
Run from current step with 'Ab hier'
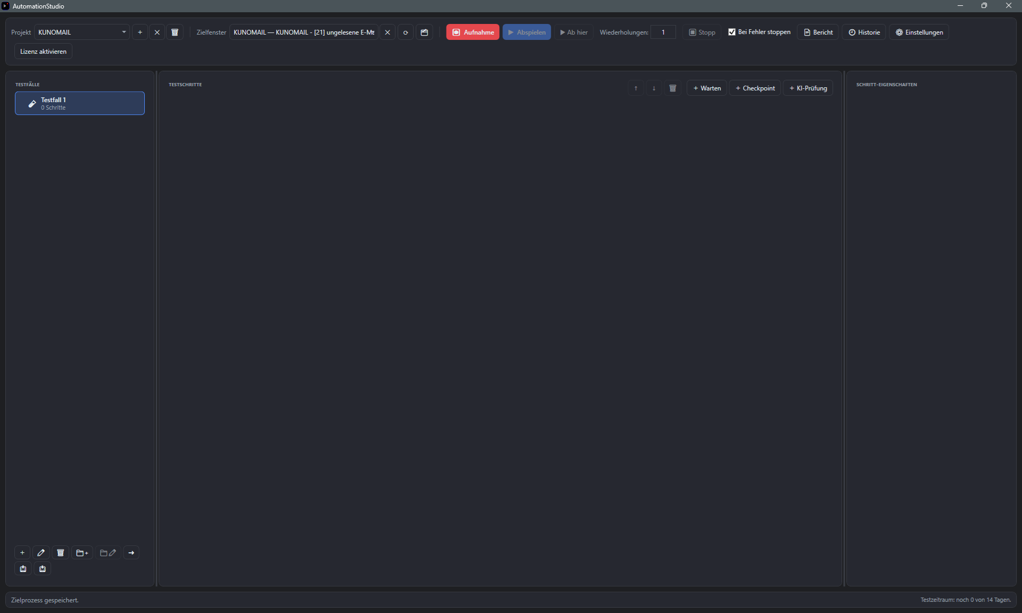pyautogui.click(x=574, y=32)
